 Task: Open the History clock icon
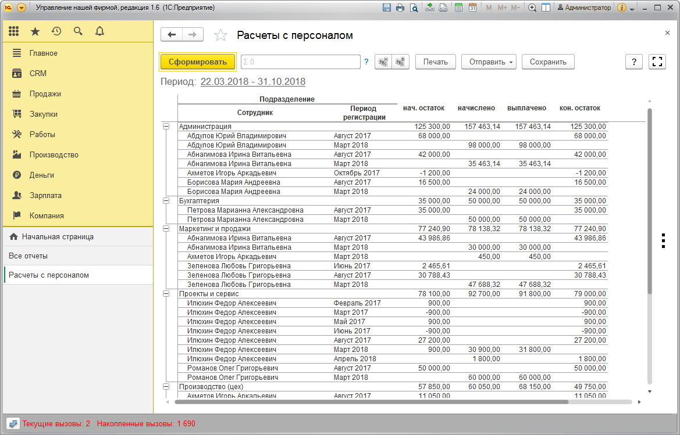56,31
